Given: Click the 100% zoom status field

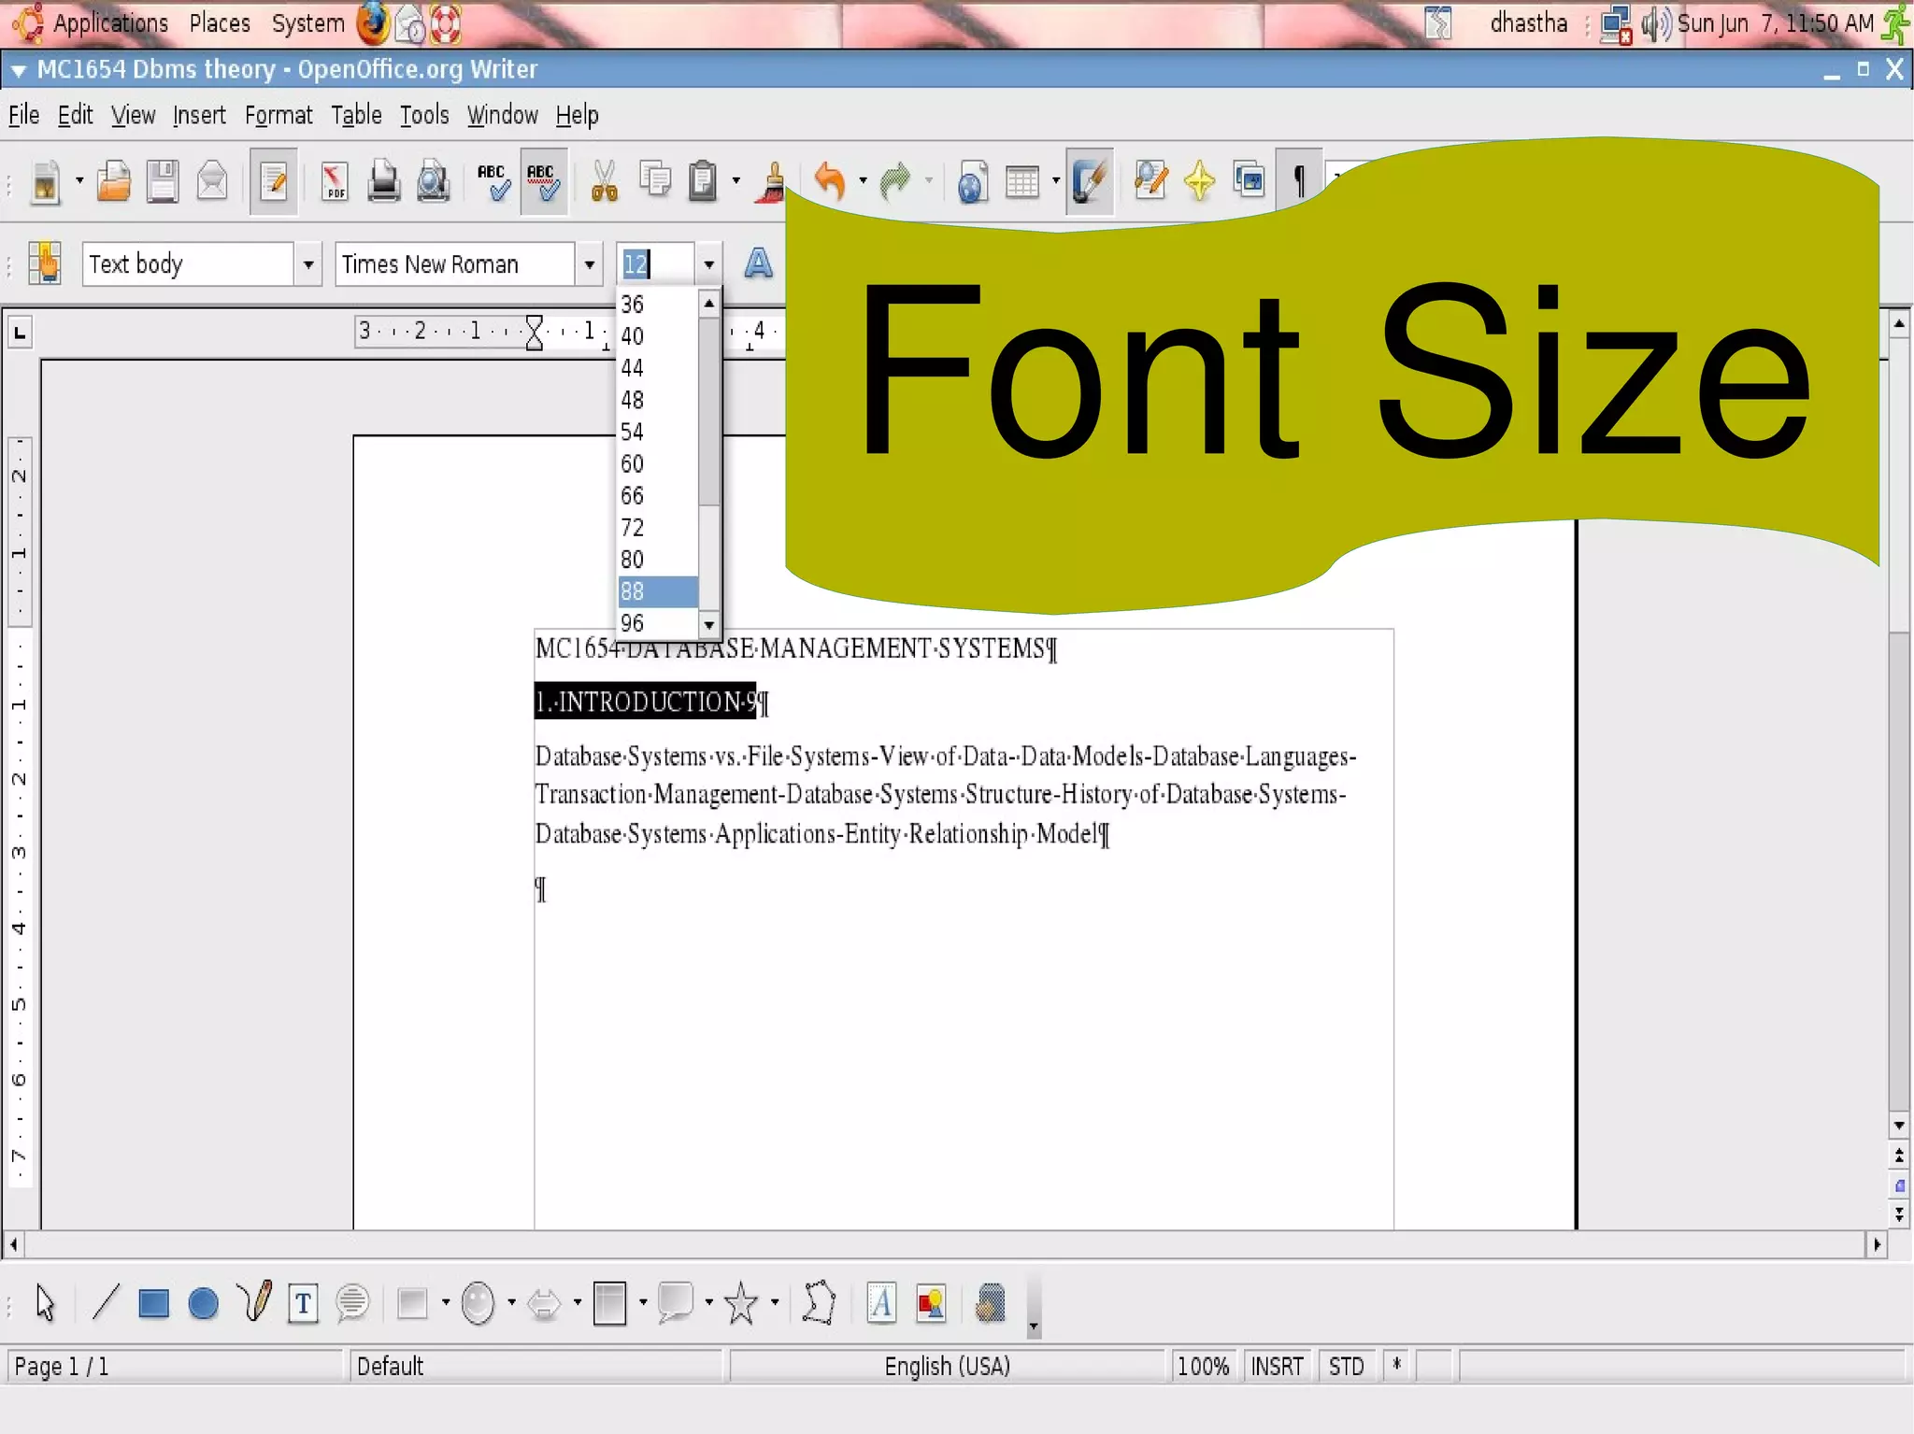Looking at the screenshot, I should (1203, 1366).
